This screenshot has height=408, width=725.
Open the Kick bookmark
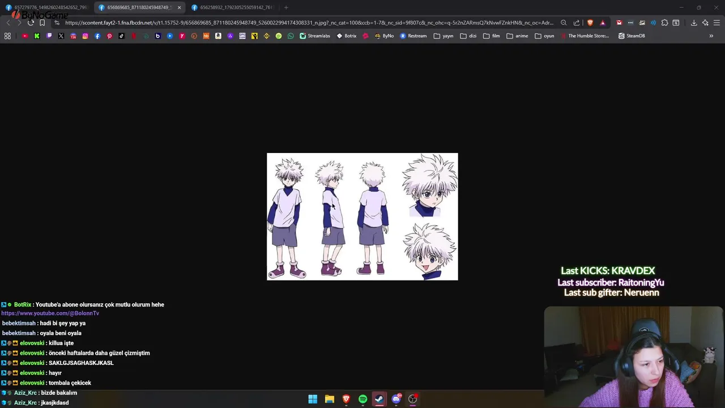[37, 36]
